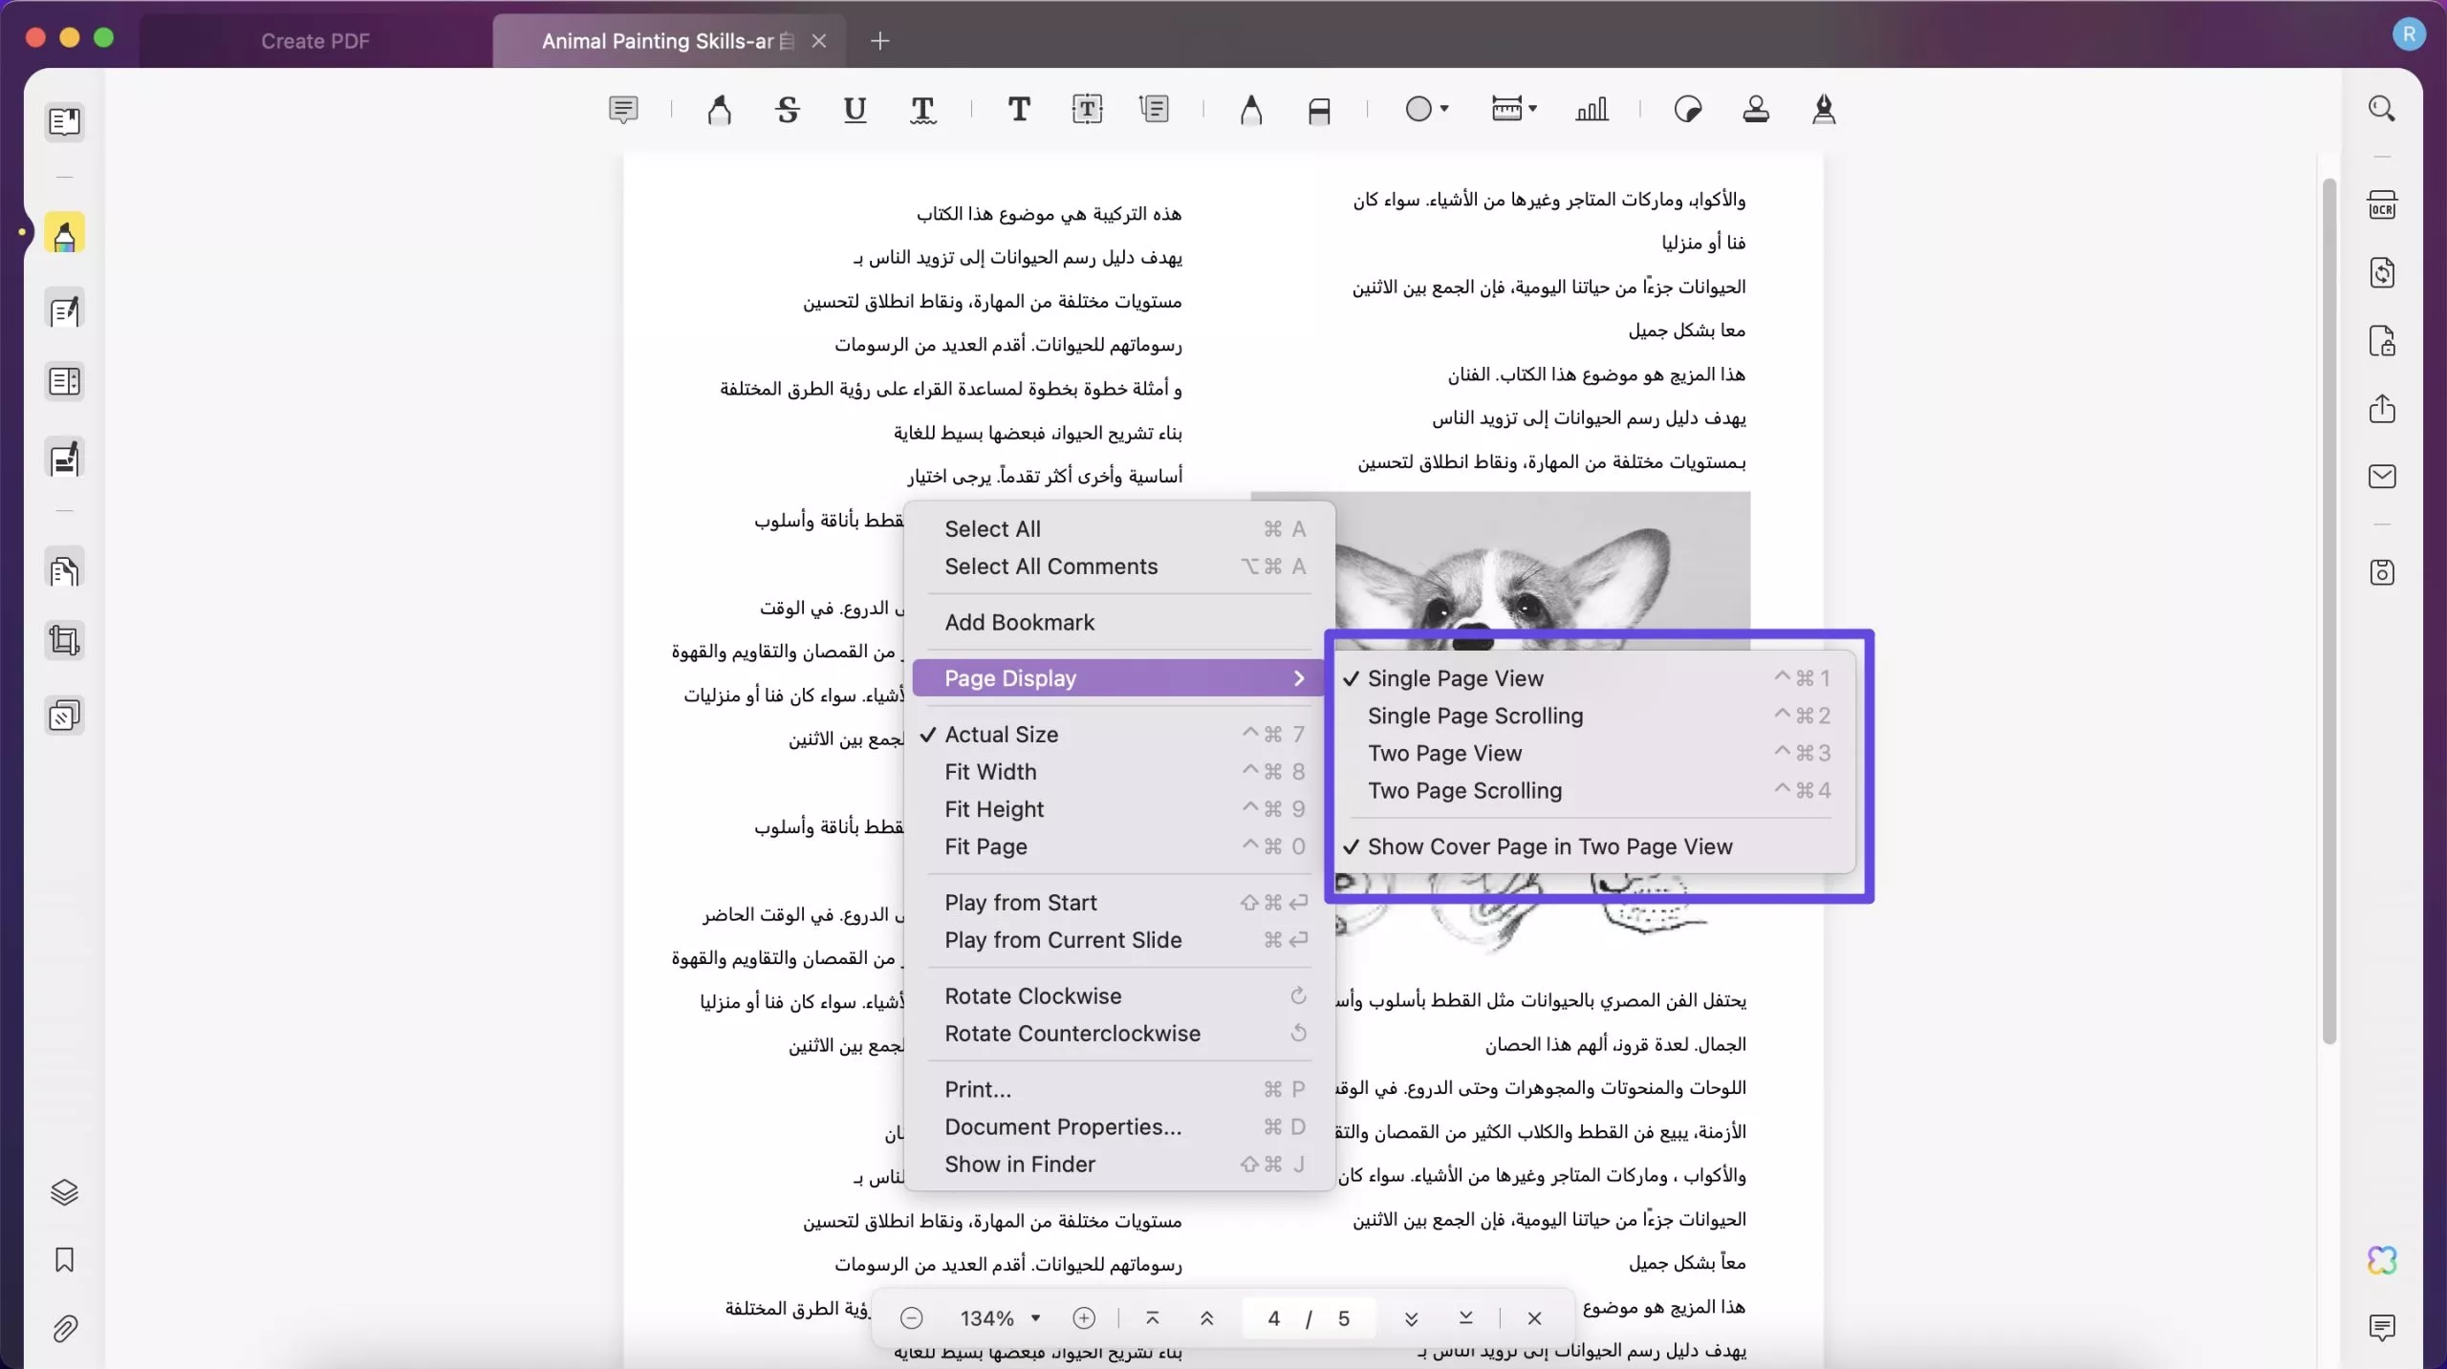Enable Two Page View layout
2447x1369 pixels.
[1443, 753]
